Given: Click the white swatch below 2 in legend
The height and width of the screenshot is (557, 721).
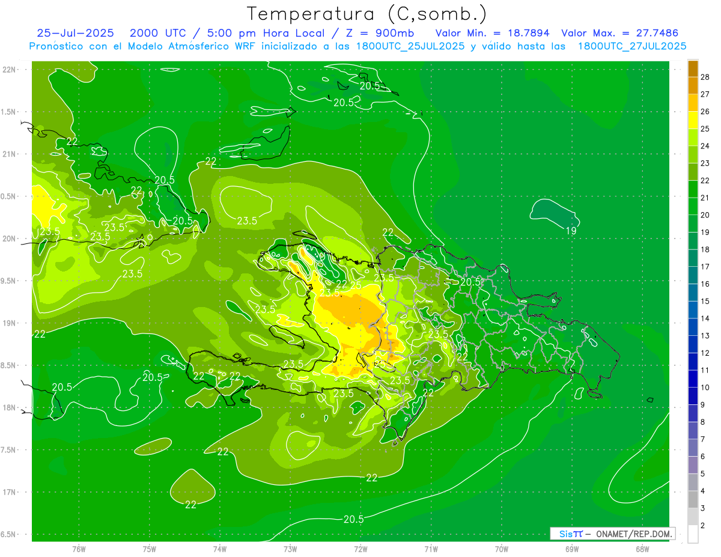Looking at the screenshot, I should [693, 534].
